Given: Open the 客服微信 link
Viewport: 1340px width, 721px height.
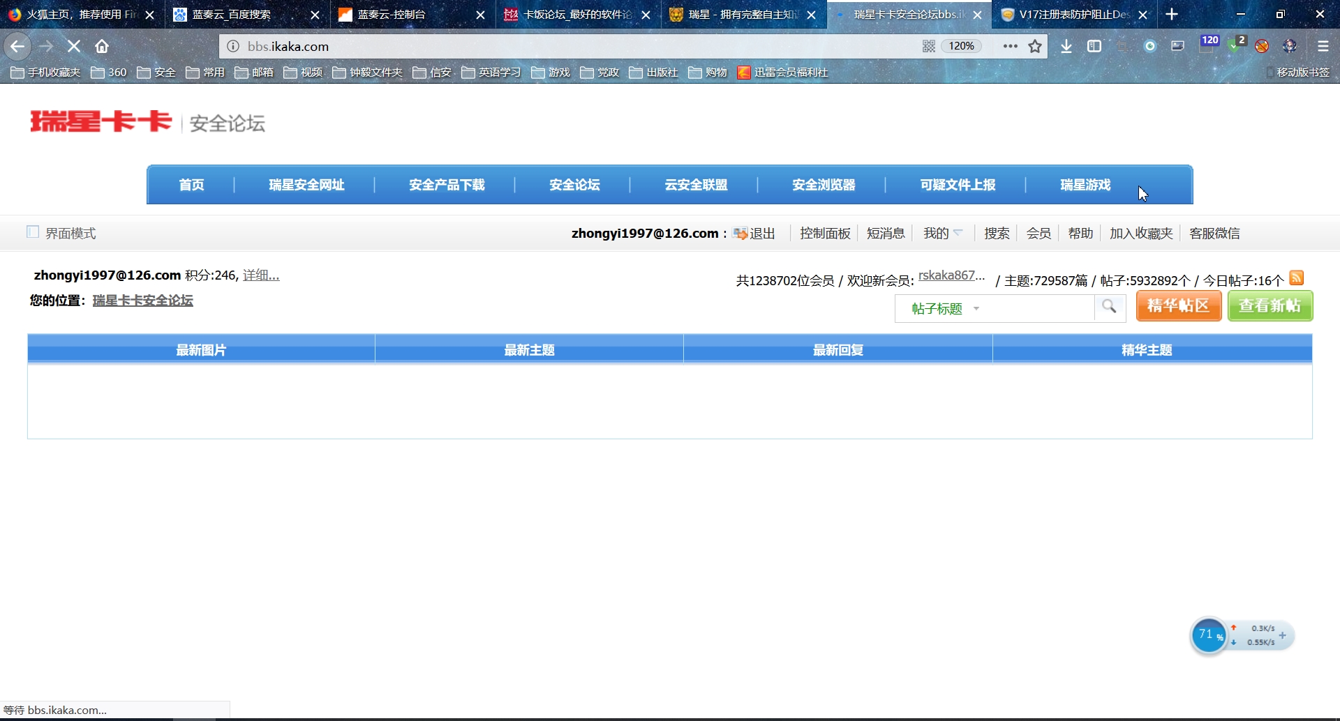Looking at the screenshot, I should click(1214, 233).
